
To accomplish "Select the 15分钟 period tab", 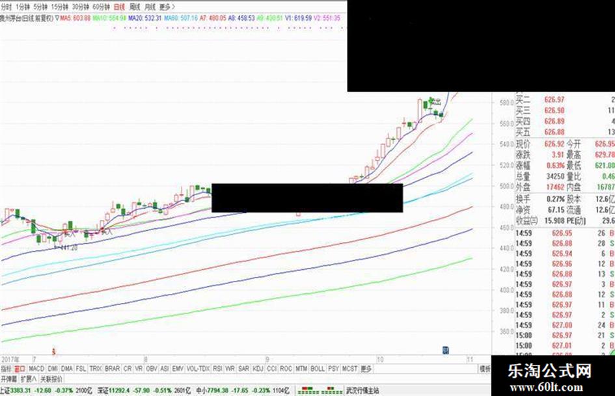I will [x=60, y=7].
